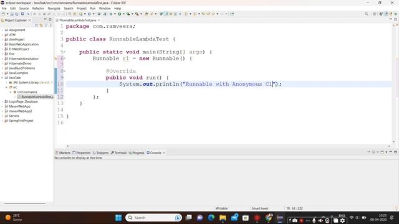Open the Run button dropdown arrow
The height and width of the screenshot is (224, 399).
pyautogui.click(x=123, y=14)
